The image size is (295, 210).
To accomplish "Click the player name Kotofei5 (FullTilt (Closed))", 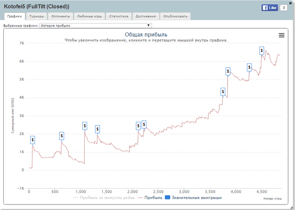I will (37, 7).
